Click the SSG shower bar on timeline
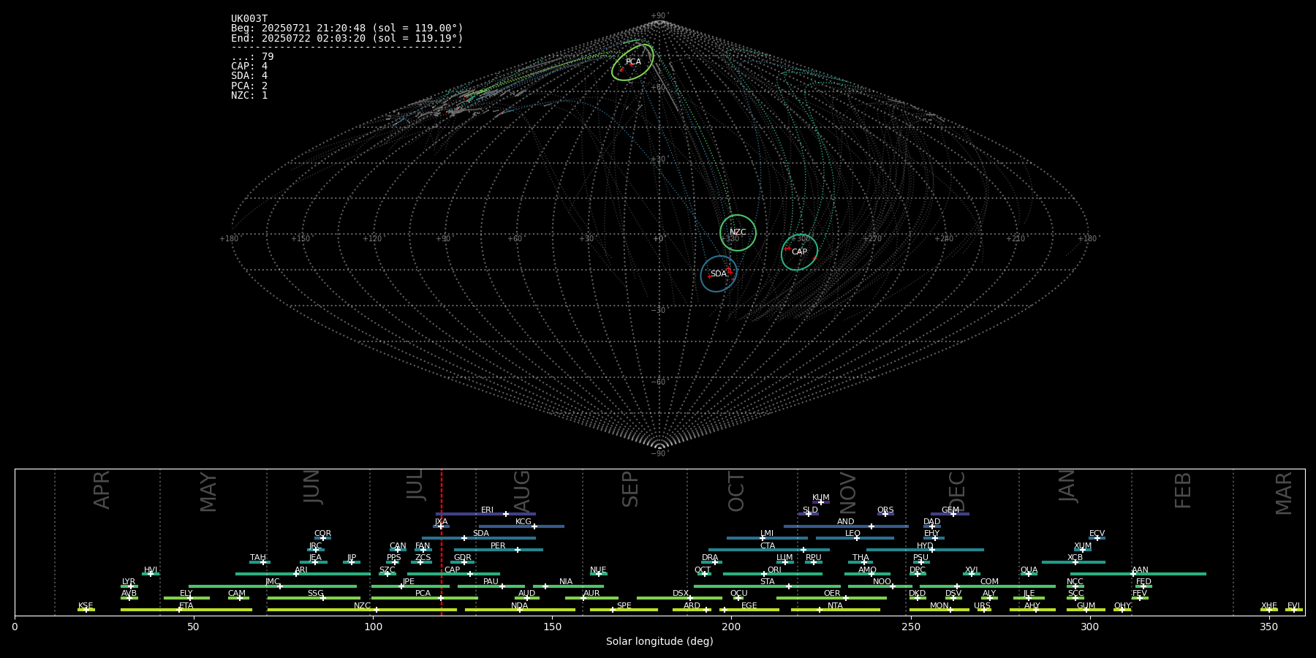Image resolution: width=1316 pixels, height=658 pixels. click(314, 598)
